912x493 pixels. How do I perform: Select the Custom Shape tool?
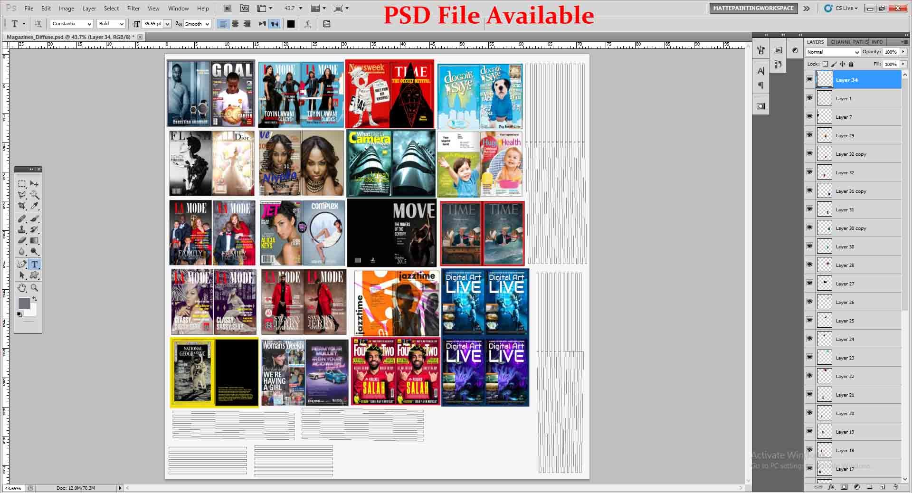[34, 275]
